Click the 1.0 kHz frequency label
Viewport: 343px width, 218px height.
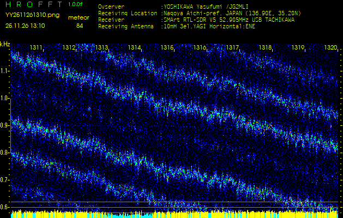(x=5, y=98)
